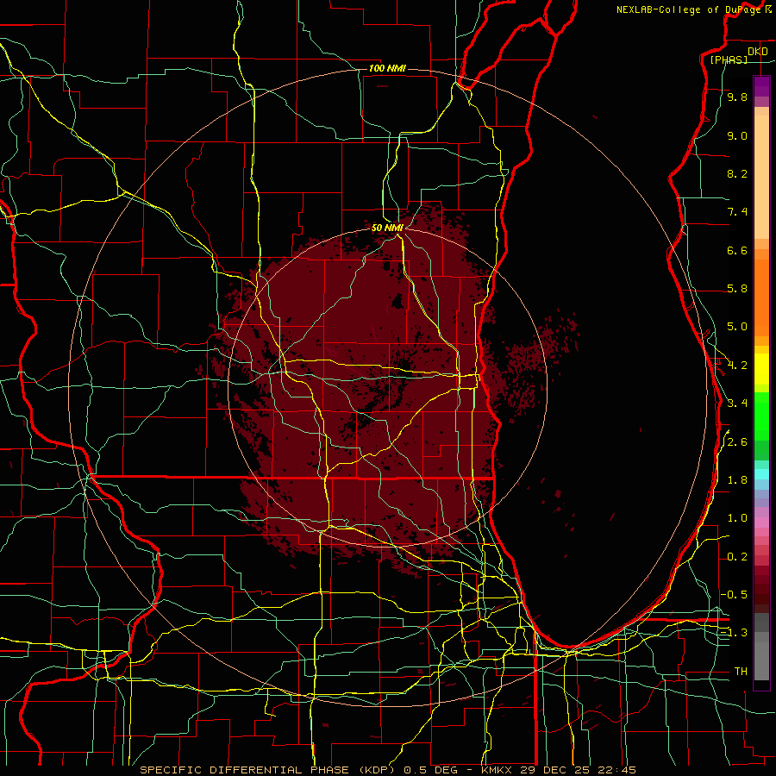Image resolution: width=776 pixels, height=776 pixels.
Task: Click the "KMKX" station identifier in caption
Action: 497,770
